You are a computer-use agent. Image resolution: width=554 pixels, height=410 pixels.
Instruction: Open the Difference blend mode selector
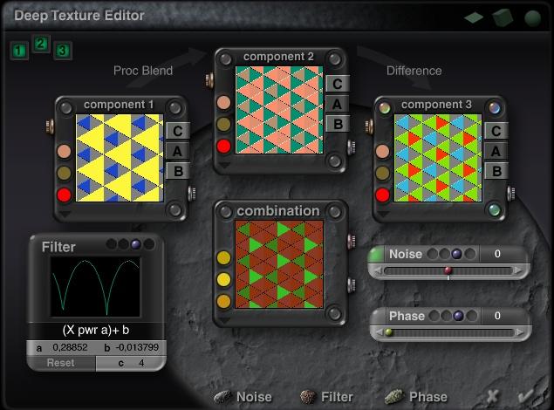click(x=414, y=71)
